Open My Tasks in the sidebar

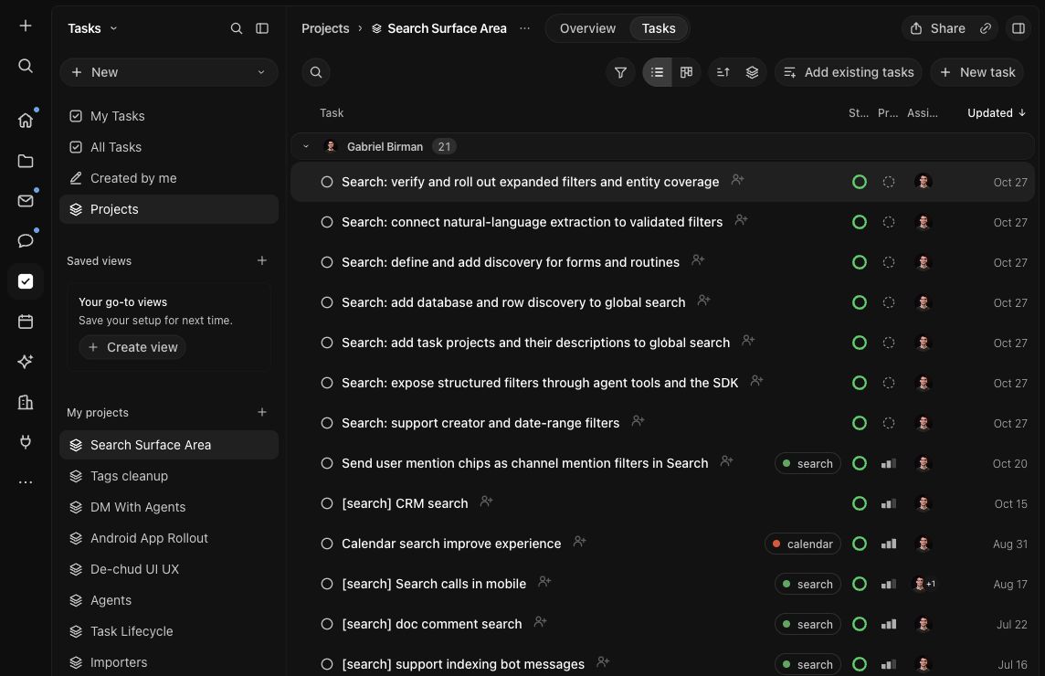pos(169,116)
